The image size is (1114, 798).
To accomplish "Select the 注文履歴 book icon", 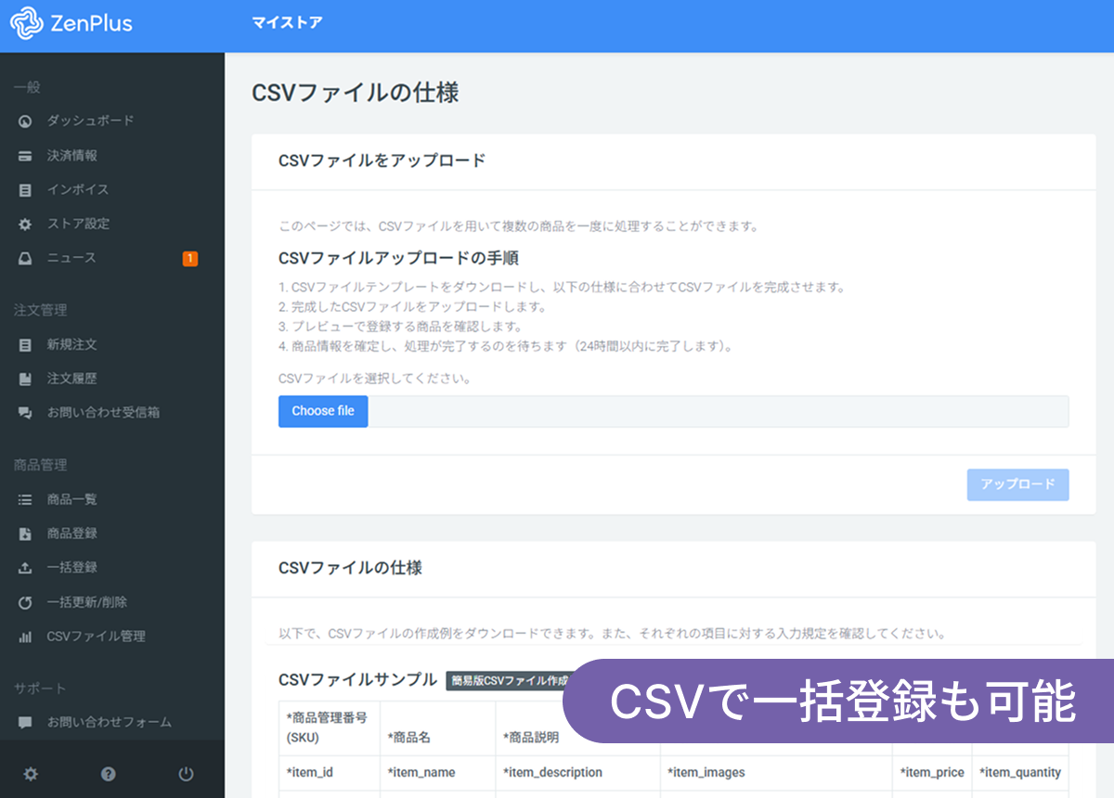I will [25, 380].
